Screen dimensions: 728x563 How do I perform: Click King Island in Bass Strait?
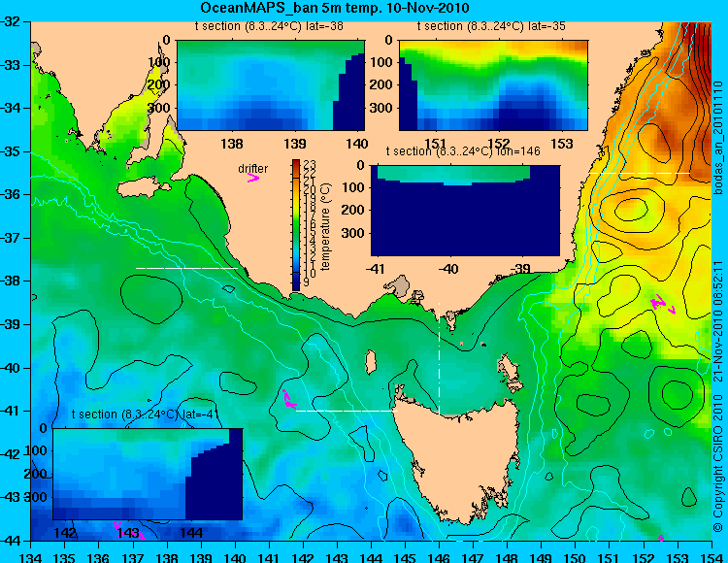371,362
